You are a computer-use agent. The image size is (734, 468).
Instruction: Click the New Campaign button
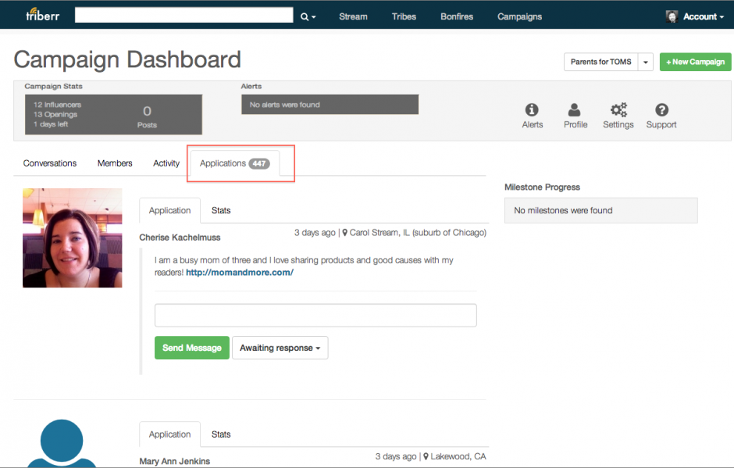(x=695, y=62)
